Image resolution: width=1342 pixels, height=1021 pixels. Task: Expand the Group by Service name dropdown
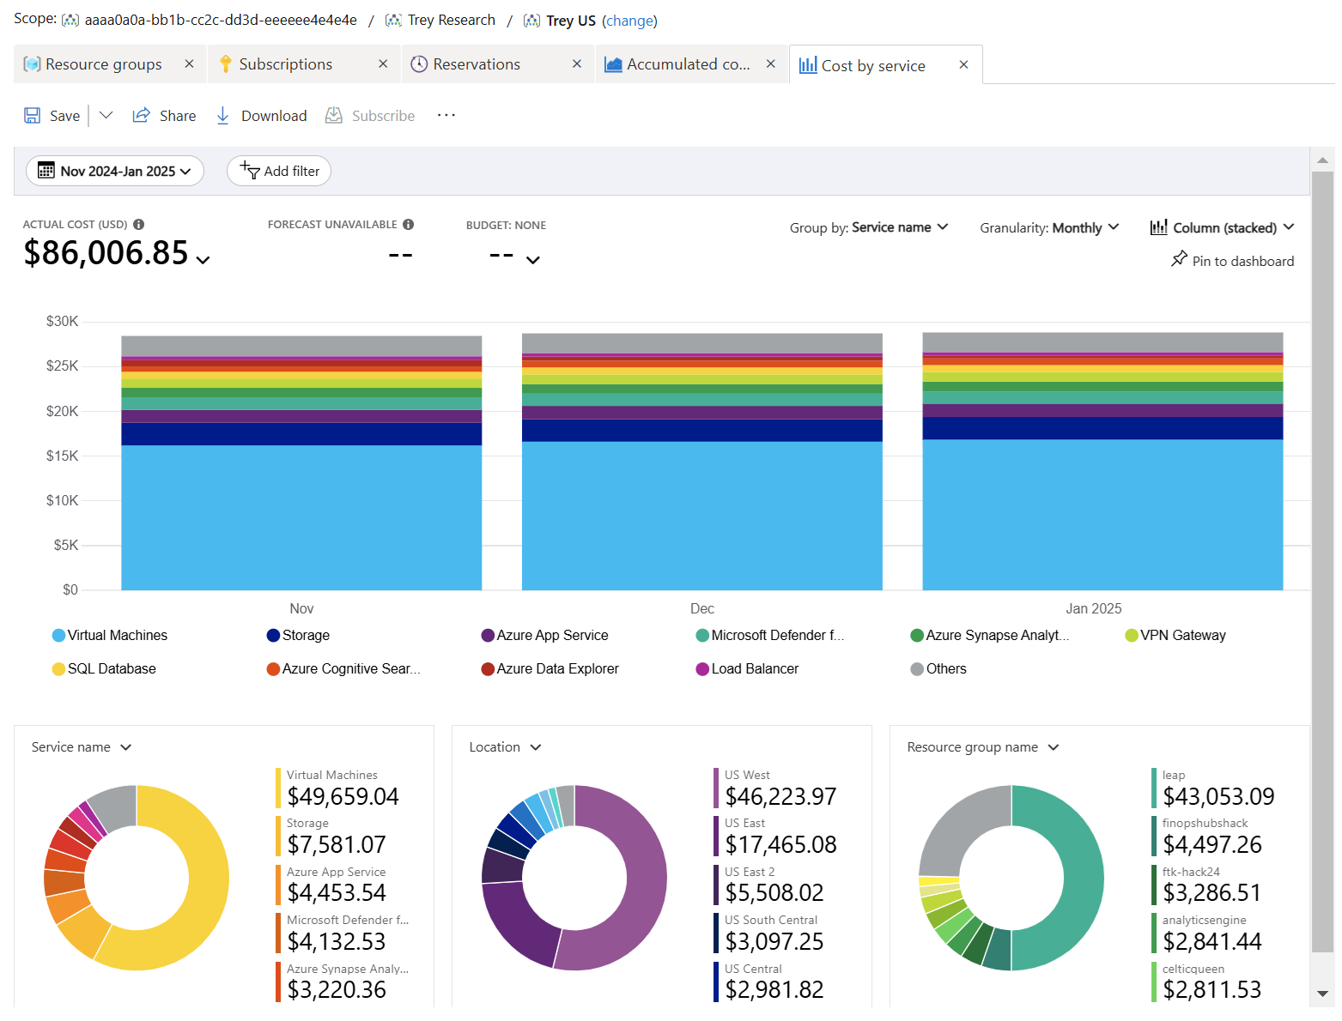coord(869,227)
